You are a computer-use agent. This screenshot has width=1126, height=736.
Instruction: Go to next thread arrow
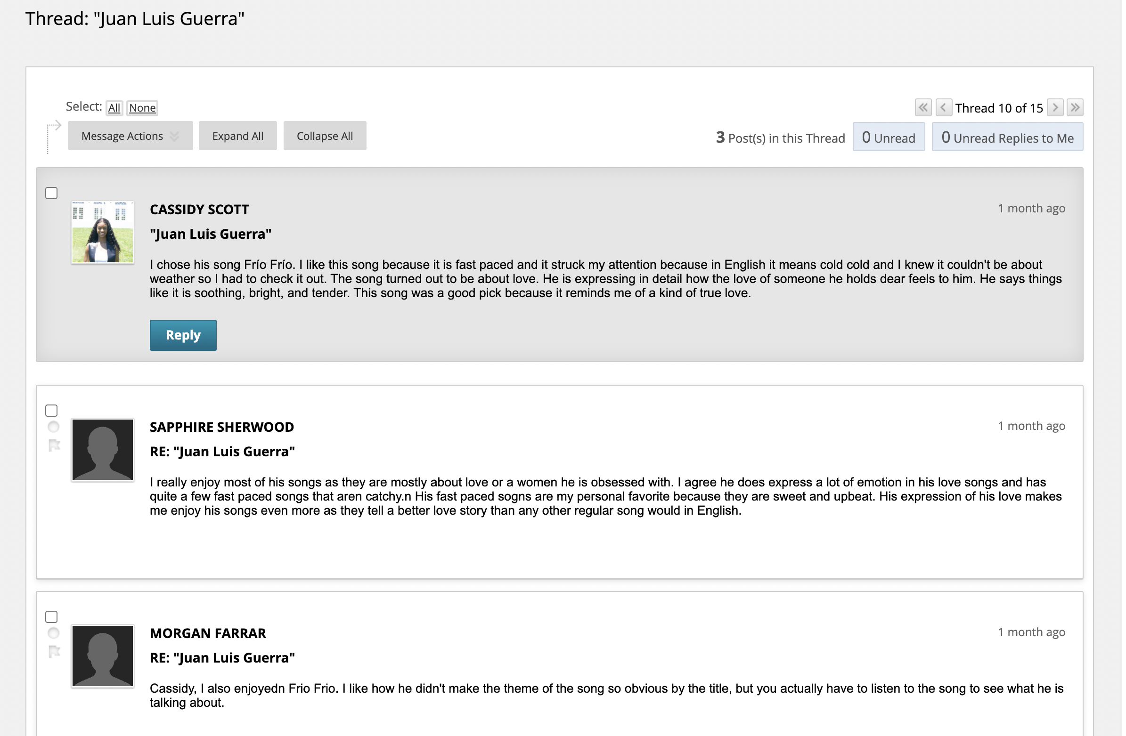coord(1055,107)
